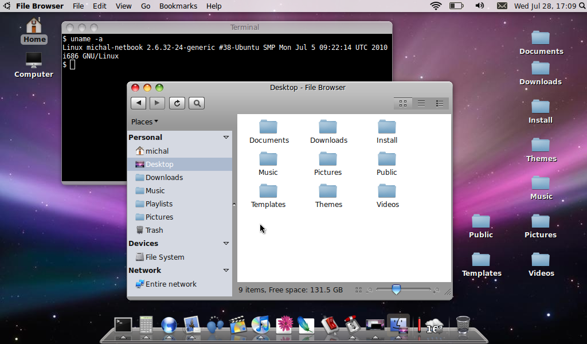Reload the current folder in File Browser
The height and width of the screenshot is (344, 587).
tap(177, 103)
